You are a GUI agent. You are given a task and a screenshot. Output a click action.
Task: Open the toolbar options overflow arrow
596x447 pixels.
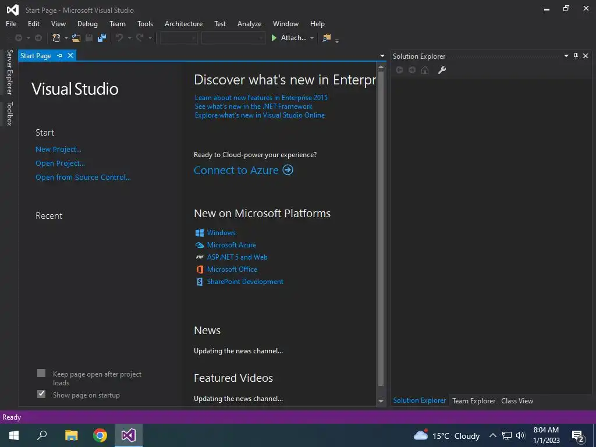coord(337,41)
